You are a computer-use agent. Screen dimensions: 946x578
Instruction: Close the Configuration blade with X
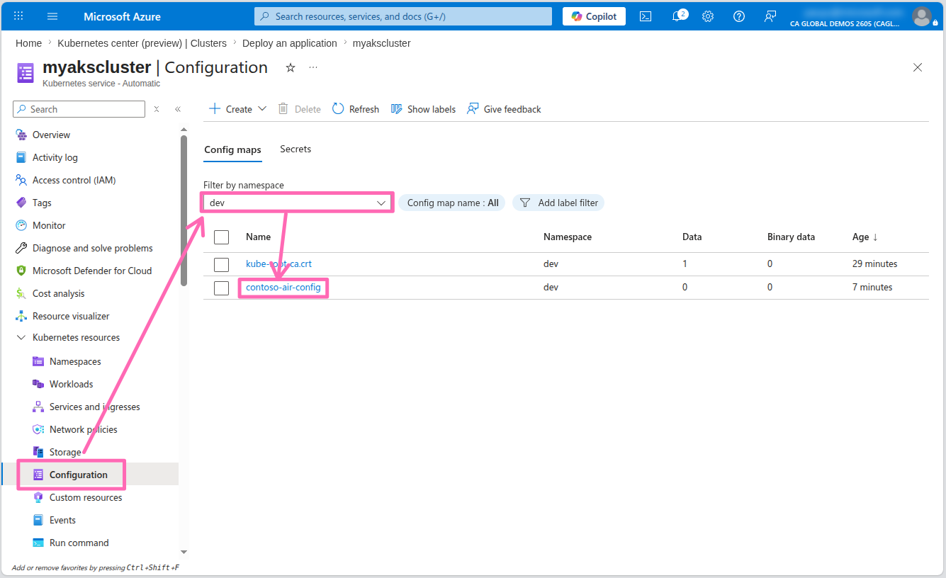pyautogui.click(x=918, y=67)
